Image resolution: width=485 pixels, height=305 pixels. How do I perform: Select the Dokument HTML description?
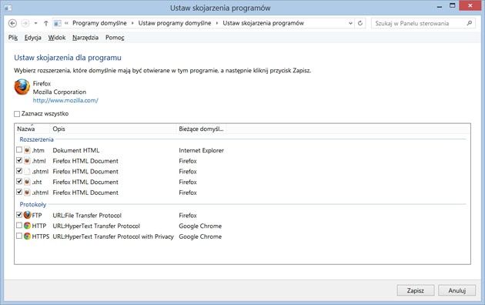76,150
